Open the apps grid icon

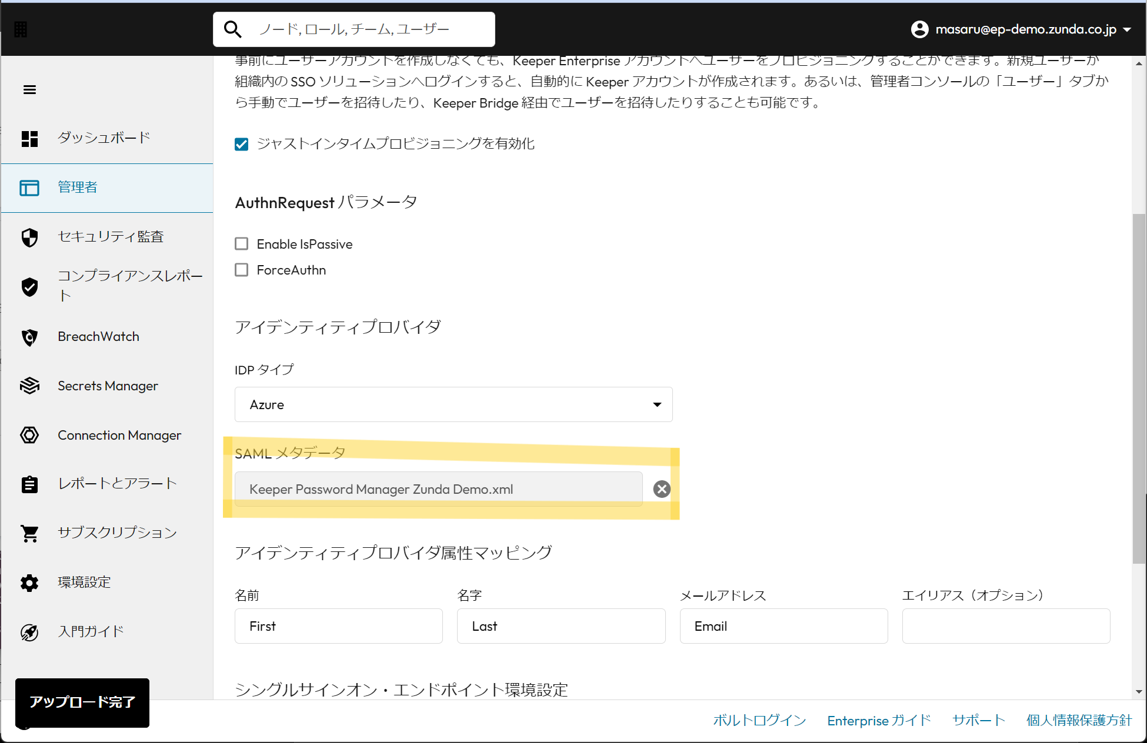click(21, 29)
